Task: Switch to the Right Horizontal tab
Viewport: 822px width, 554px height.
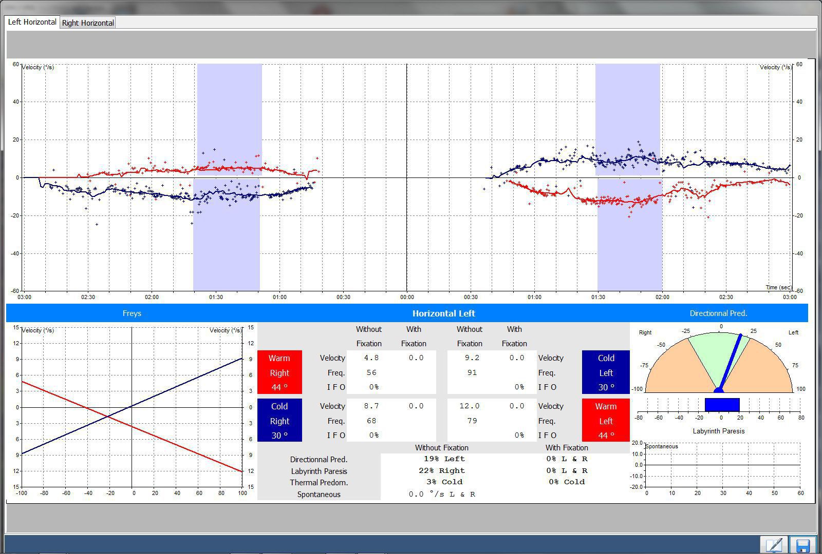Action: 87,22
